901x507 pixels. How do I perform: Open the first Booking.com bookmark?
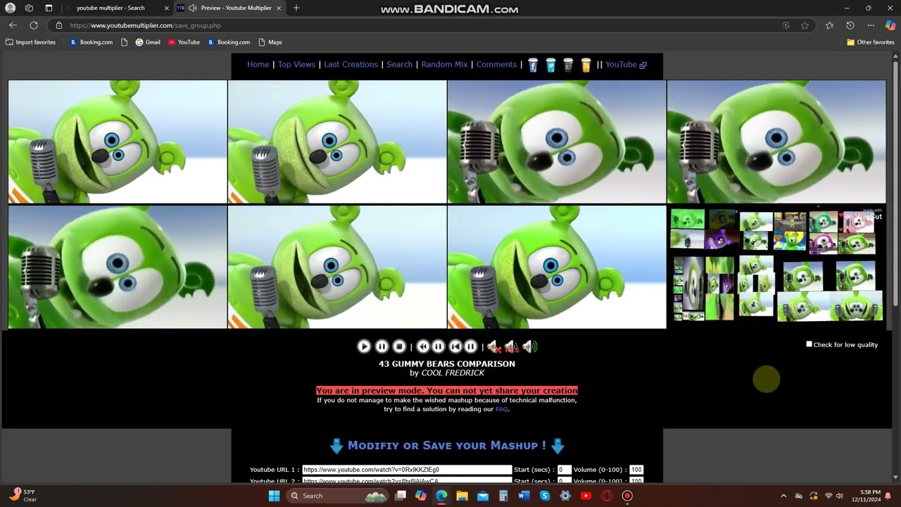pos(91,42)
